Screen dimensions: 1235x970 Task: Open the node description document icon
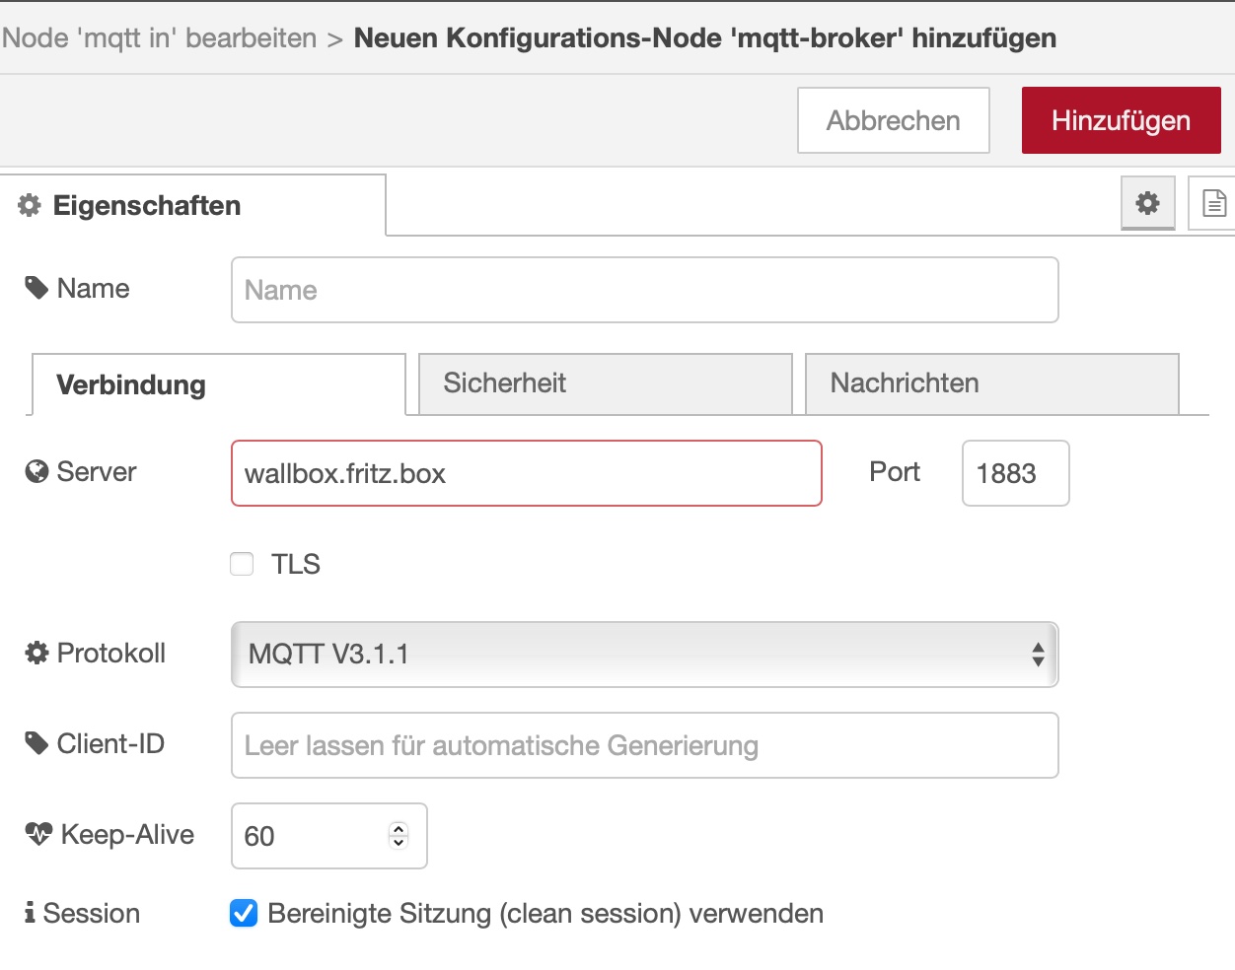tap(1213, 203)
